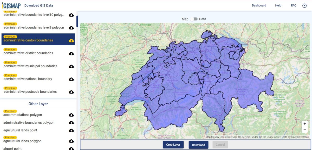The height and width of the screenshot is (150, 312).
Task: Click the layer list scrollbar
Action: [x=77, y=22]
